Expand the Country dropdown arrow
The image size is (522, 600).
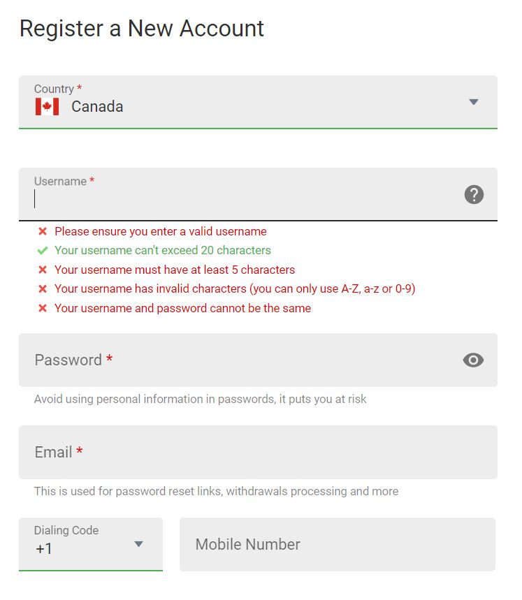pos(474,102)
